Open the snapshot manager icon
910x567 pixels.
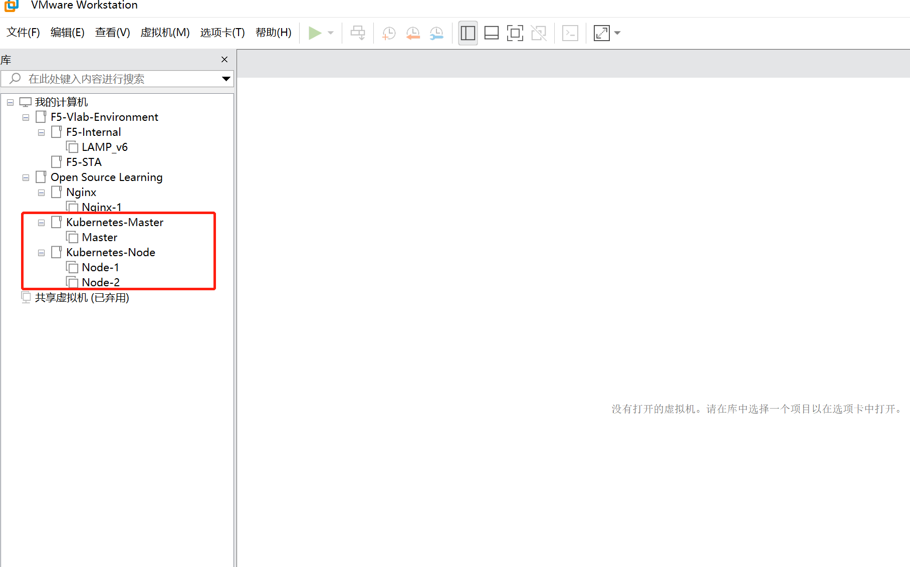tap(436, 33)
